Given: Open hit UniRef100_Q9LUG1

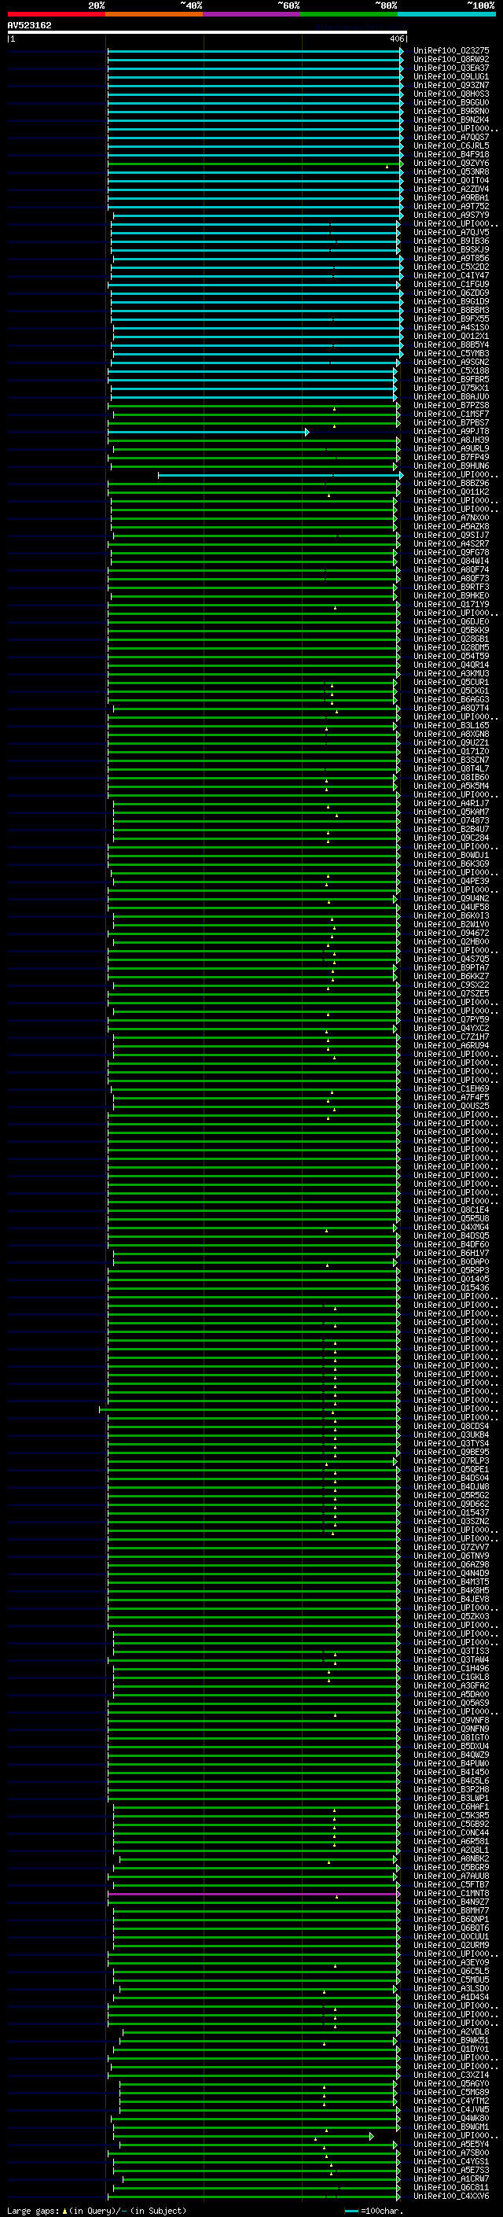Looking at the screenshot, I should click(450, 76).
